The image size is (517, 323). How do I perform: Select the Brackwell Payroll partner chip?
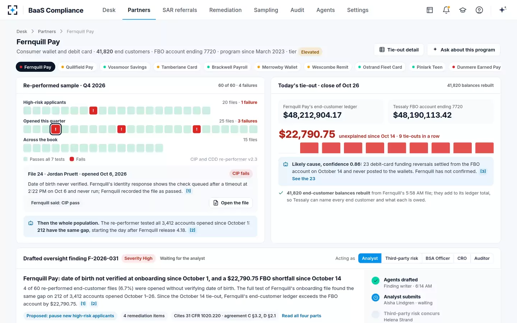227,67
